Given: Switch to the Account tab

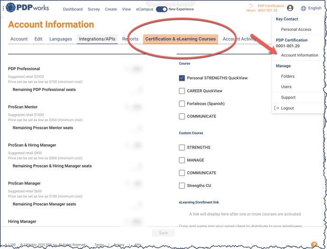Looking at the screenshot, I should (19, 39).
